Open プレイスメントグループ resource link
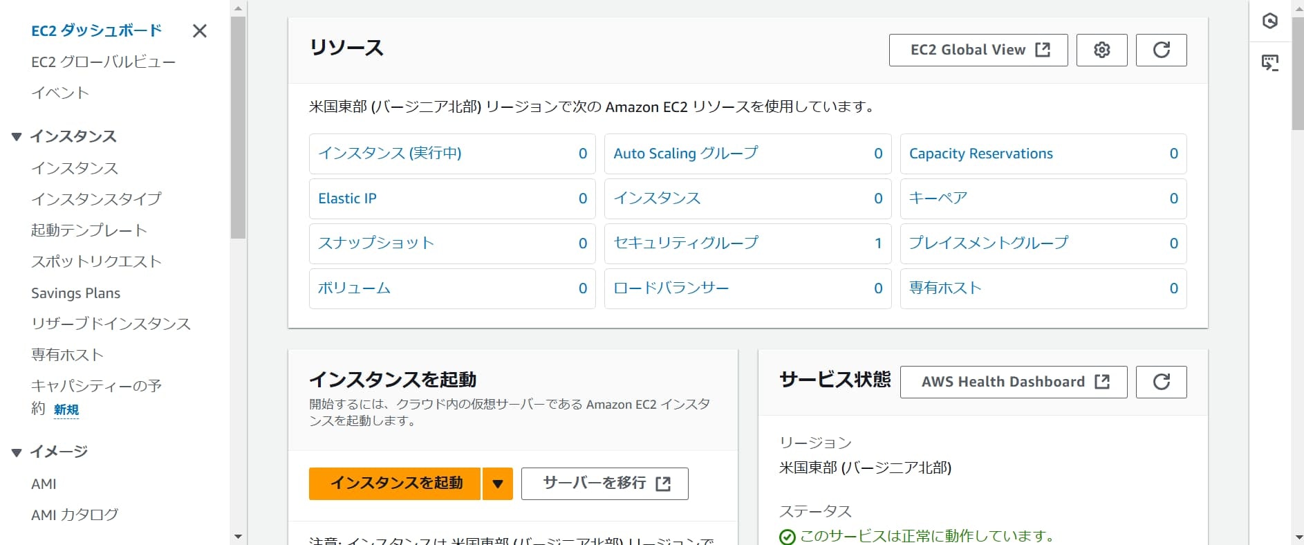This screenshot has width=1304, height=545. click(989, 243)
